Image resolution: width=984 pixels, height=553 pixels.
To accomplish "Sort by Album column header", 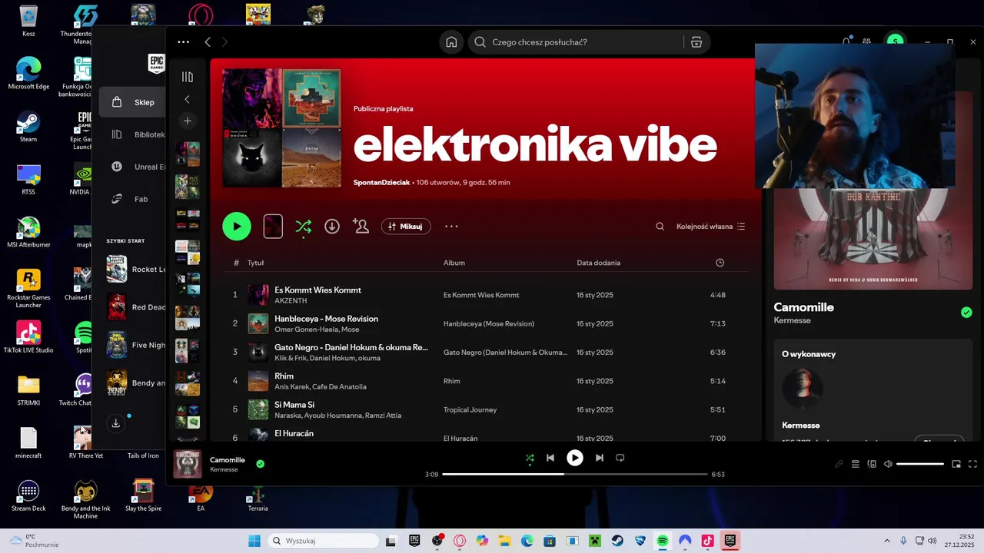I will (x=454, y=263).
